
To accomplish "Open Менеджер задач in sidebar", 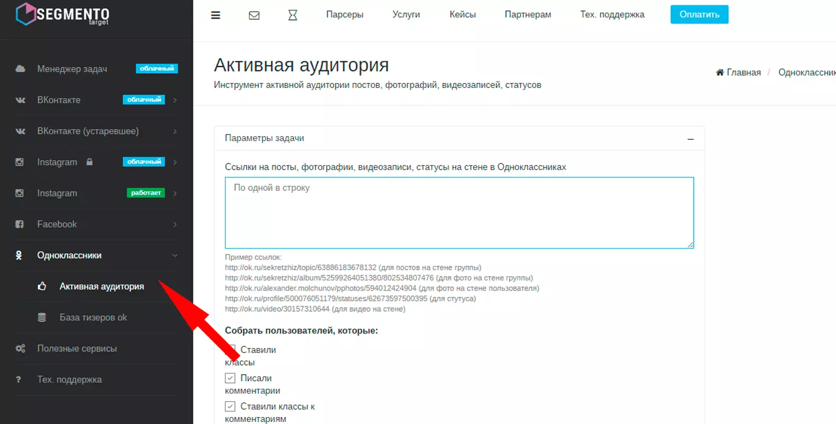I will point(72,69).
